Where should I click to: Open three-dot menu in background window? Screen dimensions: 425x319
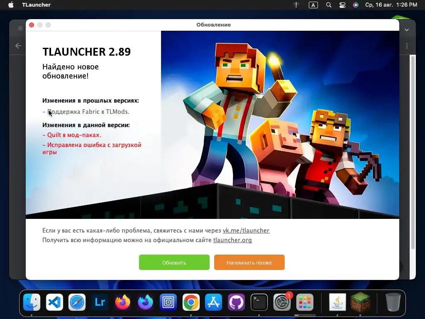(407, 46)
